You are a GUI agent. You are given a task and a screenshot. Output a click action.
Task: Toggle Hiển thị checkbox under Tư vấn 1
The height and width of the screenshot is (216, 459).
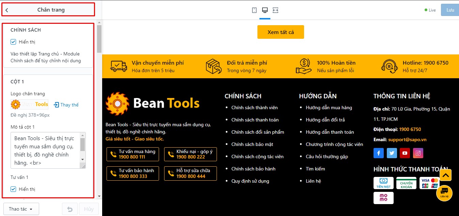[x=13, y=189]
